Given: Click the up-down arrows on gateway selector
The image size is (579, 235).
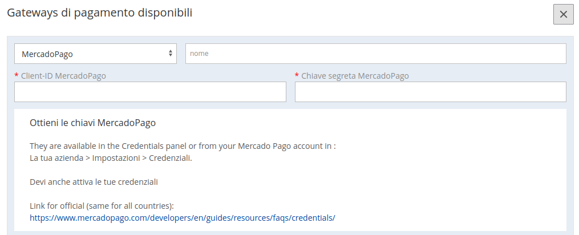Looking at the screenshot, I should tap(170, 53).
